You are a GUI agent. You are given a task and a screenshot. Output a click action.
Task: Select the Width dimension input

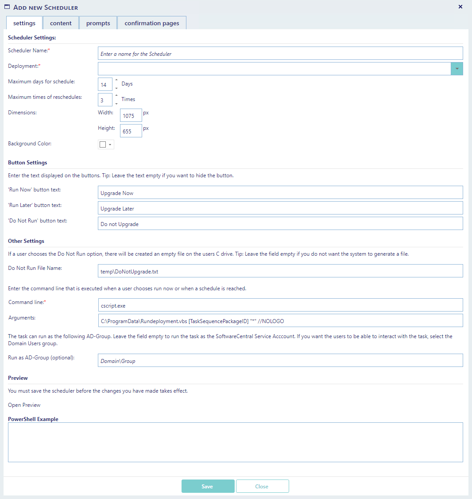(x=131, y=116)
